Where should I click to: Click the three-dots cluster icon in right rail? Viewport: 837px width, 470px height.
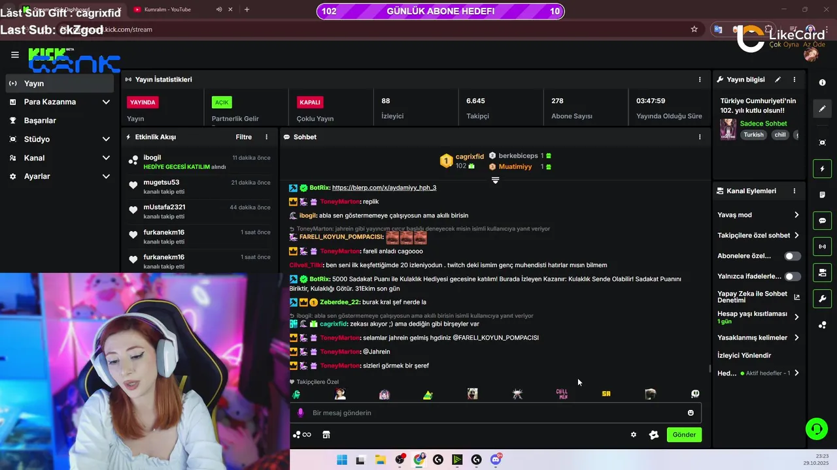click(x=823, y=325)
